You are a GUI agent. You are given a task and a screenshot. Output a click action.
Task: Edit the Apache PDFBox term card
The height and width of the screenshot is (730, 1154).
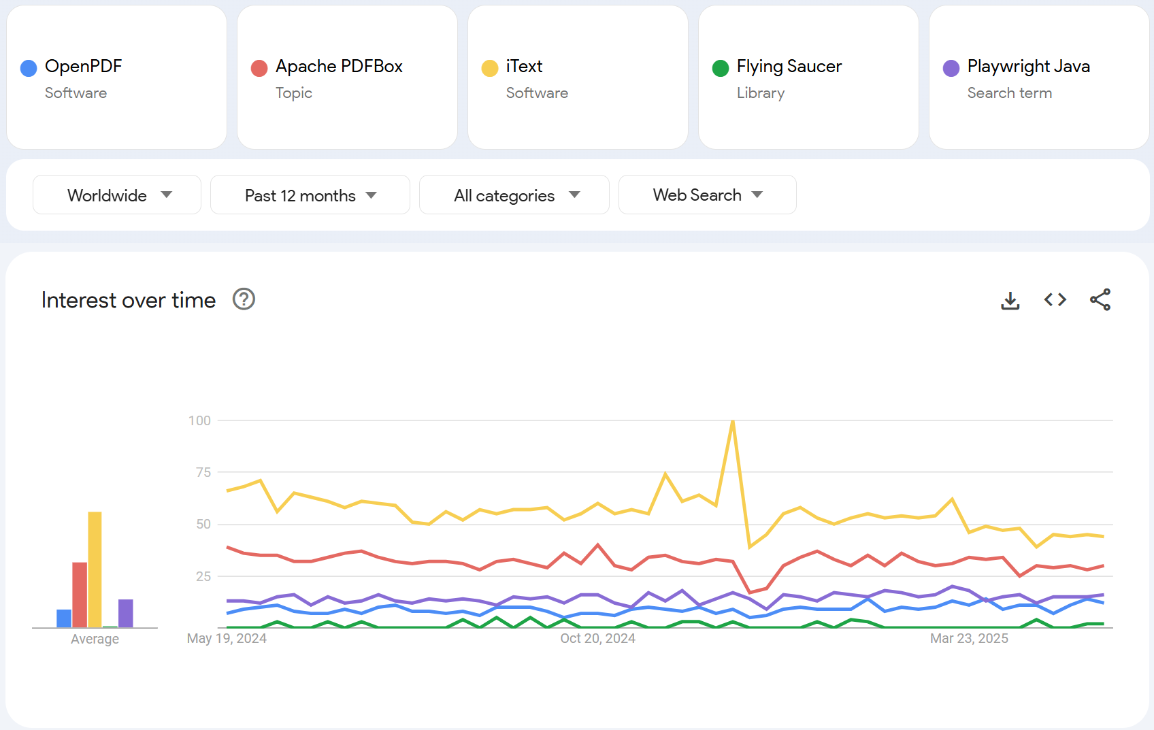347,77
